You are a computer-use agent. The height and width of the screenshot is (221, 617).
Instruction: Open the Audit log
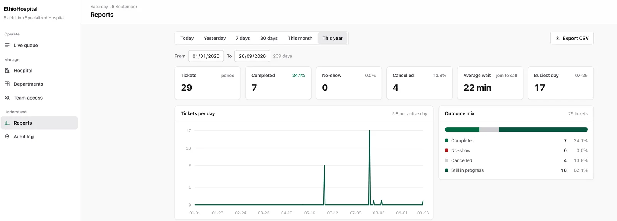tap(39, 137)
